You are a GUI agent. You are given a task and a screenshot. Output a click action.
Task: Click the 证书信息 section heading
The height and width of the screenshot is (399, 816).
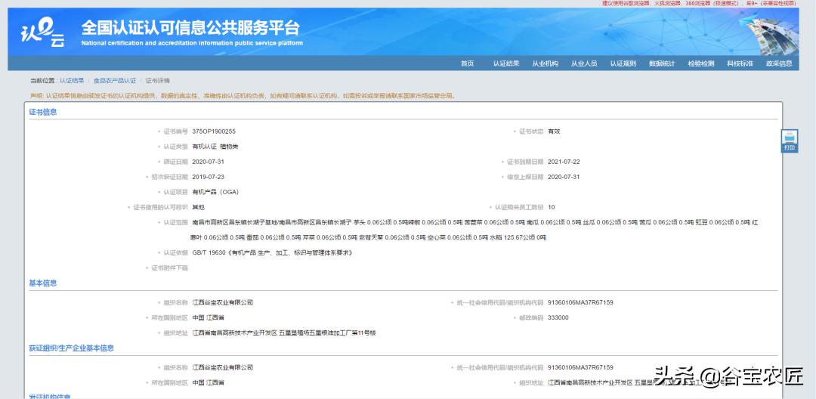(x=42, y=112)
